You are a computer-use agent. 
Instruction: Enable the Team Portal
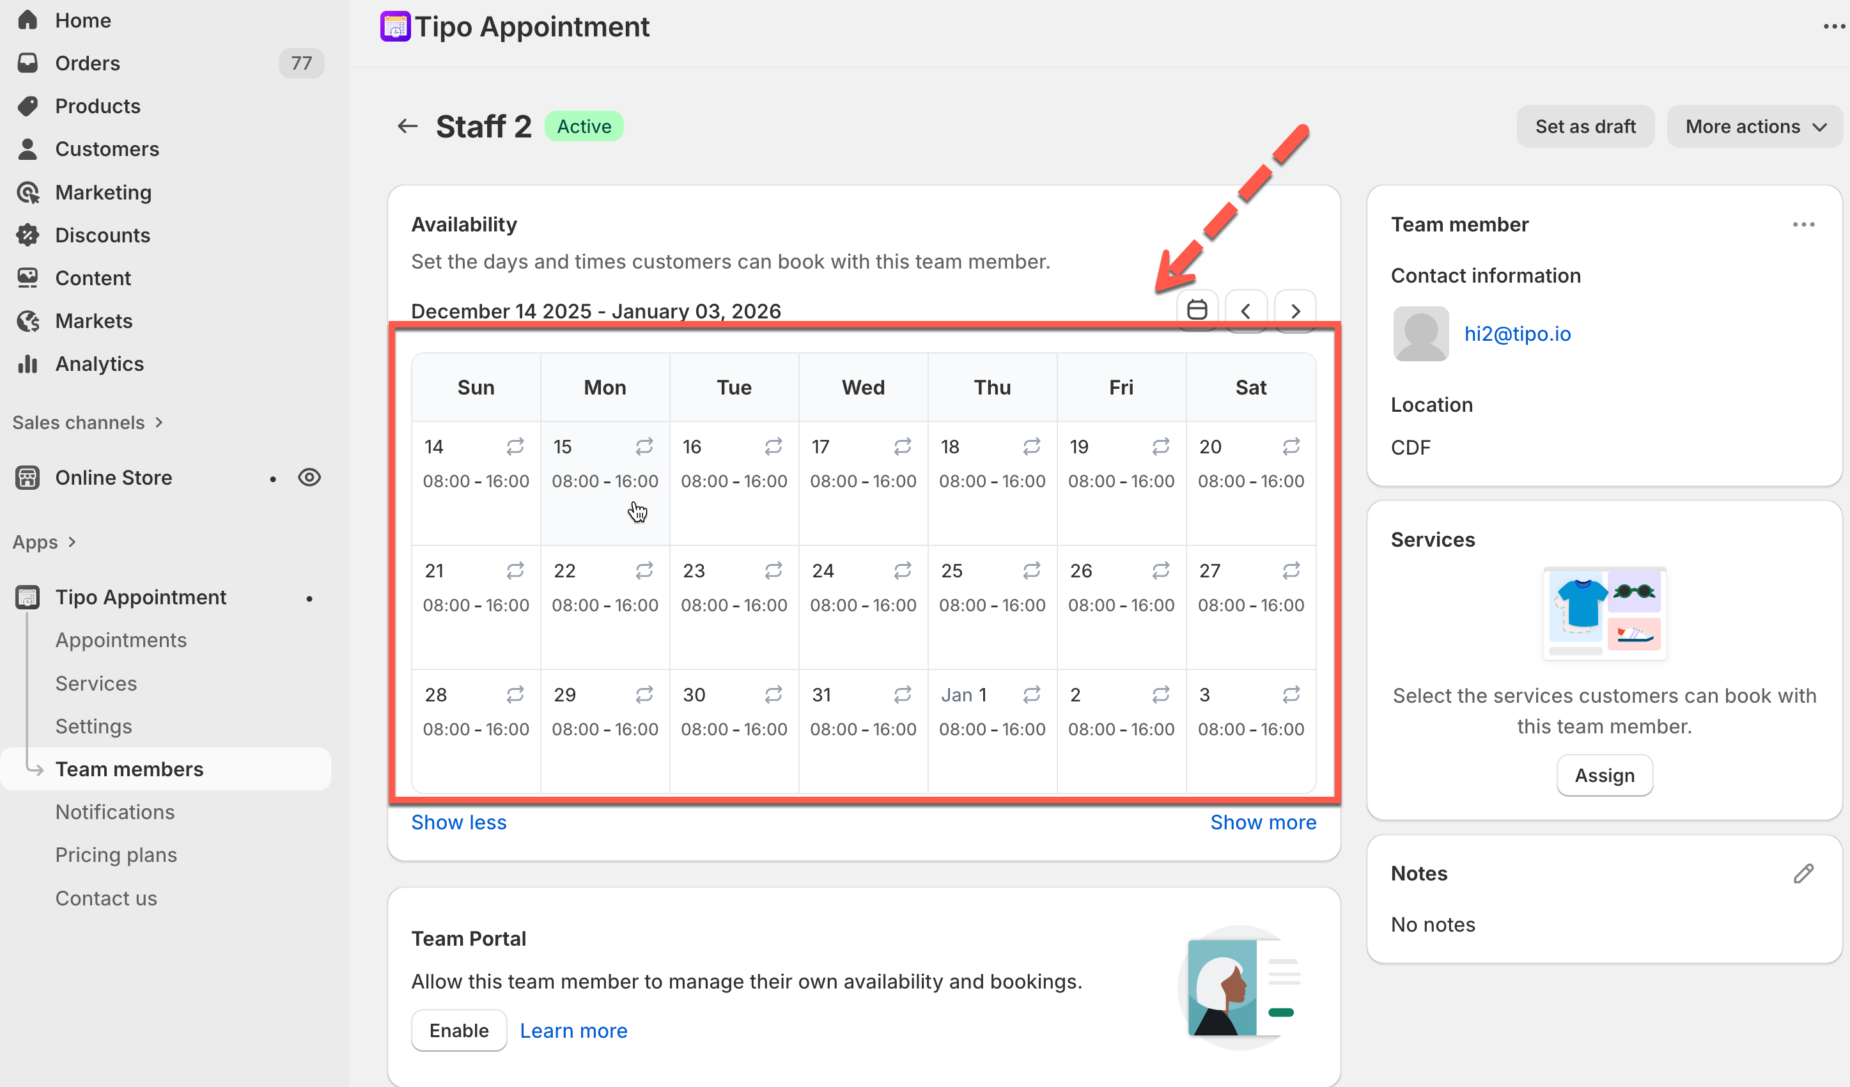(x=459, y=1031)
